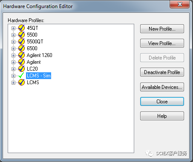Select the Agilent 1260 profile name
193x162 pixels.
tap(40, 55)
